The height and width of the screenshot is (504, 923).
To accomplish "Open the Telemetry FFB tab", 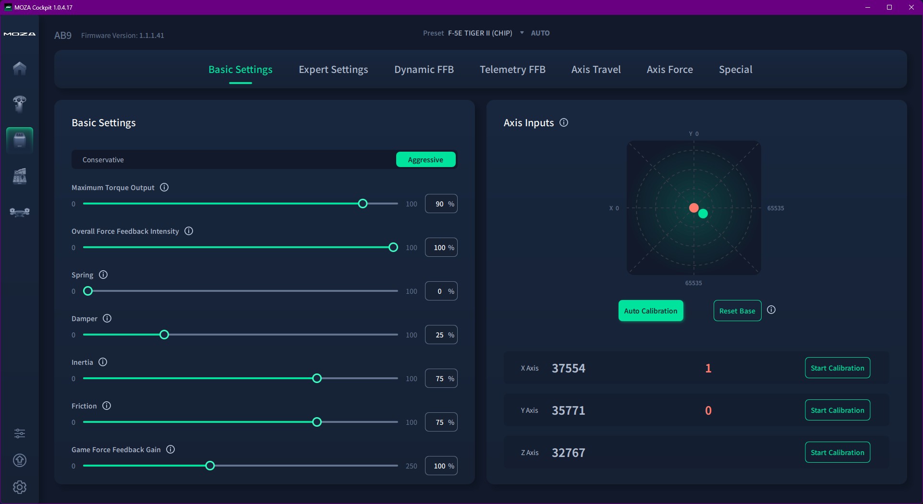I will click(x=512, y=70).
